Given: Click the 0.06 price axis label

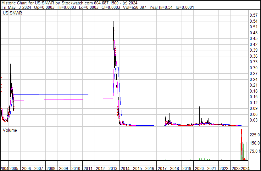Looking at the screenshot, I should [x=253, y=114].
